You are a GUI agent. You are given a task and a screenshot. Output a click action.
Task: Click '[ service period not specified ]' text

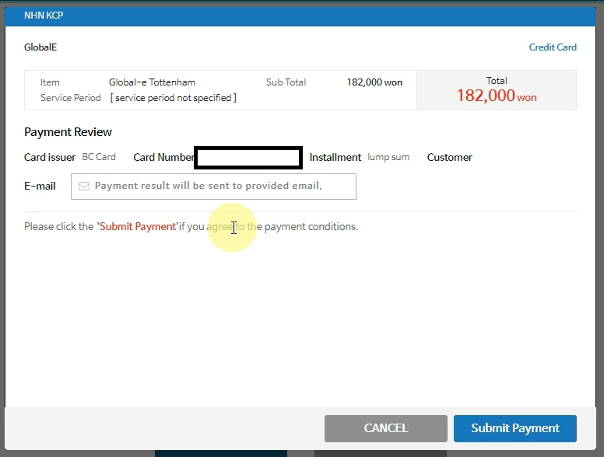(x=174, y=98)
